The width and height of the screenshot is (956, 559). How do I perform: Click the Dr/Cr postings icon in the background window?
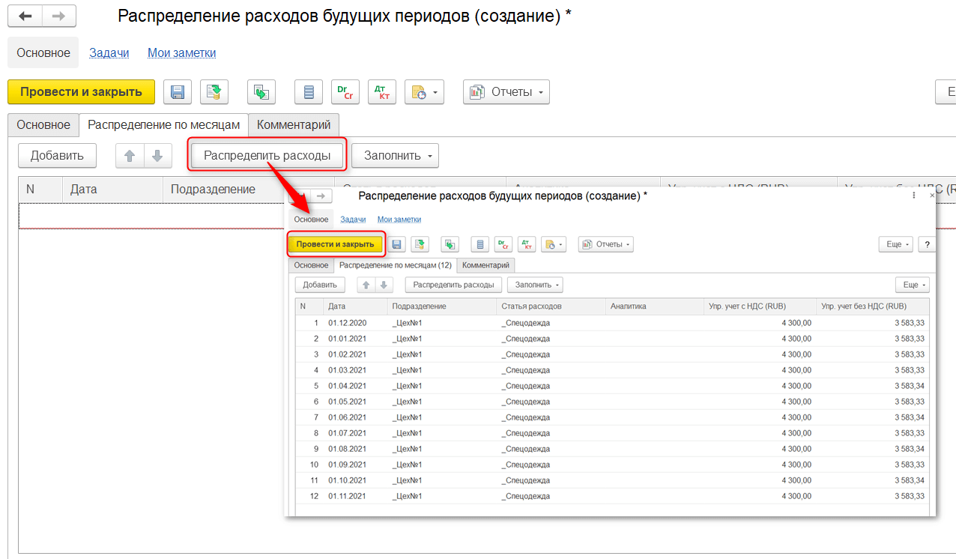[345, 92]
